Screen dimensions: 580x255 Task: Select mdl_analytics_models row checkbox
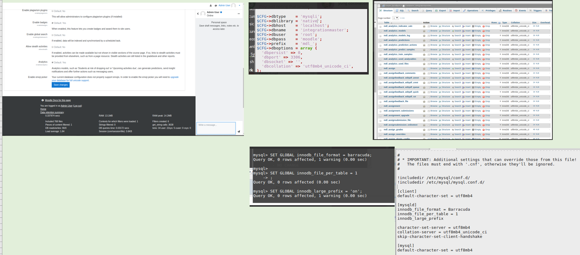coord(380,31)
